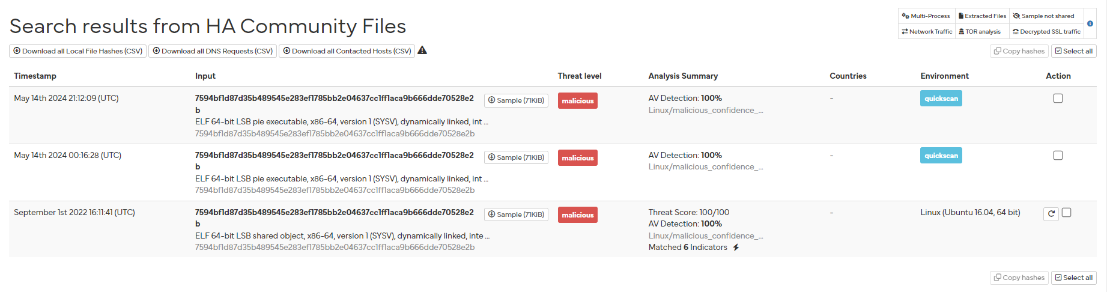Click the Extracted Files legend icon

pos(961,16)
